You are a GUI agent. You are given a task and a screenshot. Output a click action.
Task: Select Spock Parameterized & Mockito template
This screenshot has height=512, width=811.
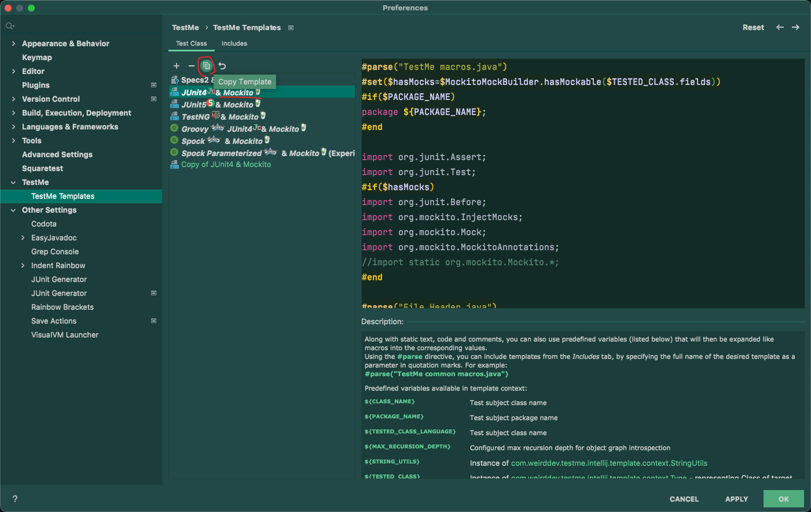click(262, 153)
